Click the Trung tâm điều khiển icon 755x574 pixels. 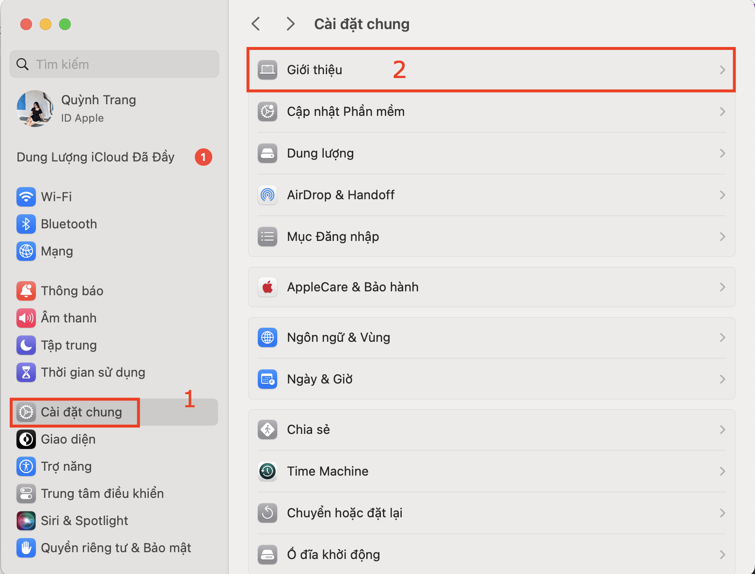(26, 494)
